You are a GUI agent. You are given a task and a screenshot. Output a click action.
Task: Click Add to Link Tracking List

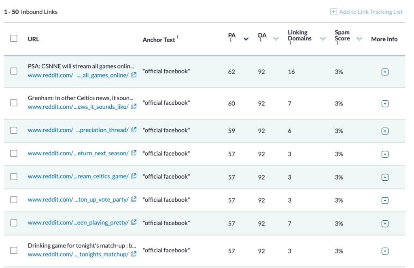(370, 12)
